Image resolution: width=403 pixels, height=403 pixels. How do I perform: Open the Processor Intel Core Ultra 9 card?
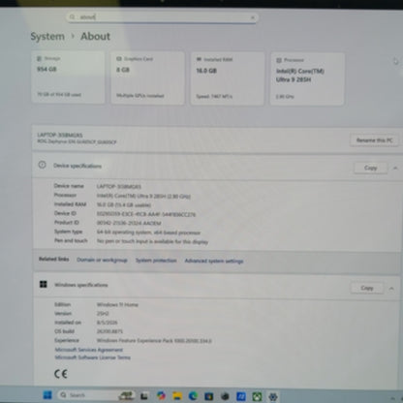(307, 79)
